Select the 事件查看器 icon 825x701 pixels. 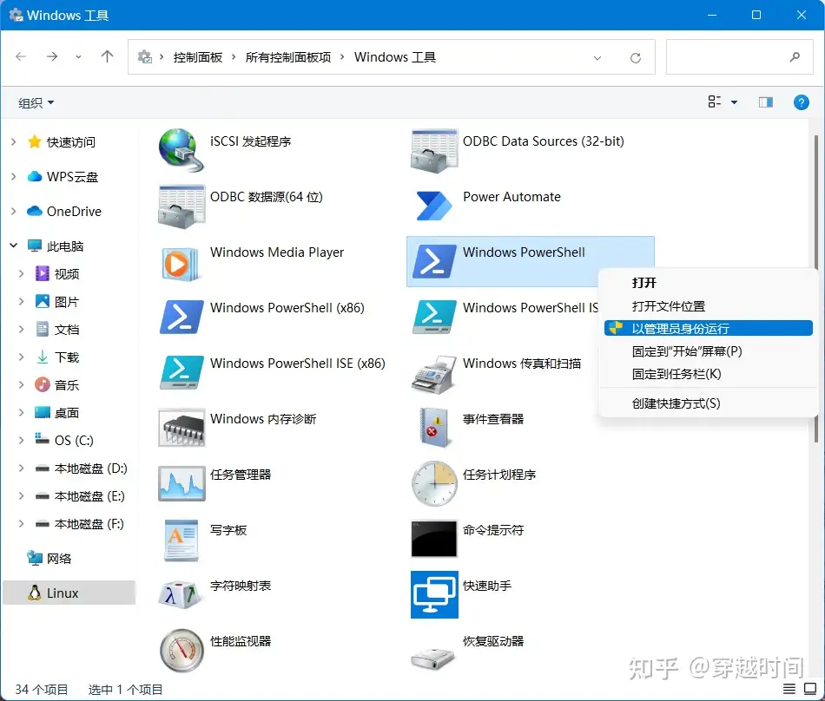coord(434,427)
